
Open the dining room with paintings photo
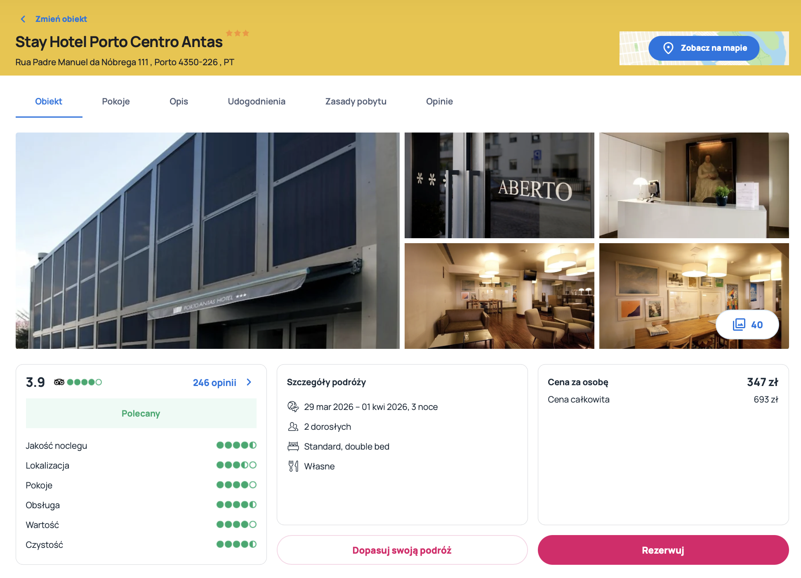[694, 296]
